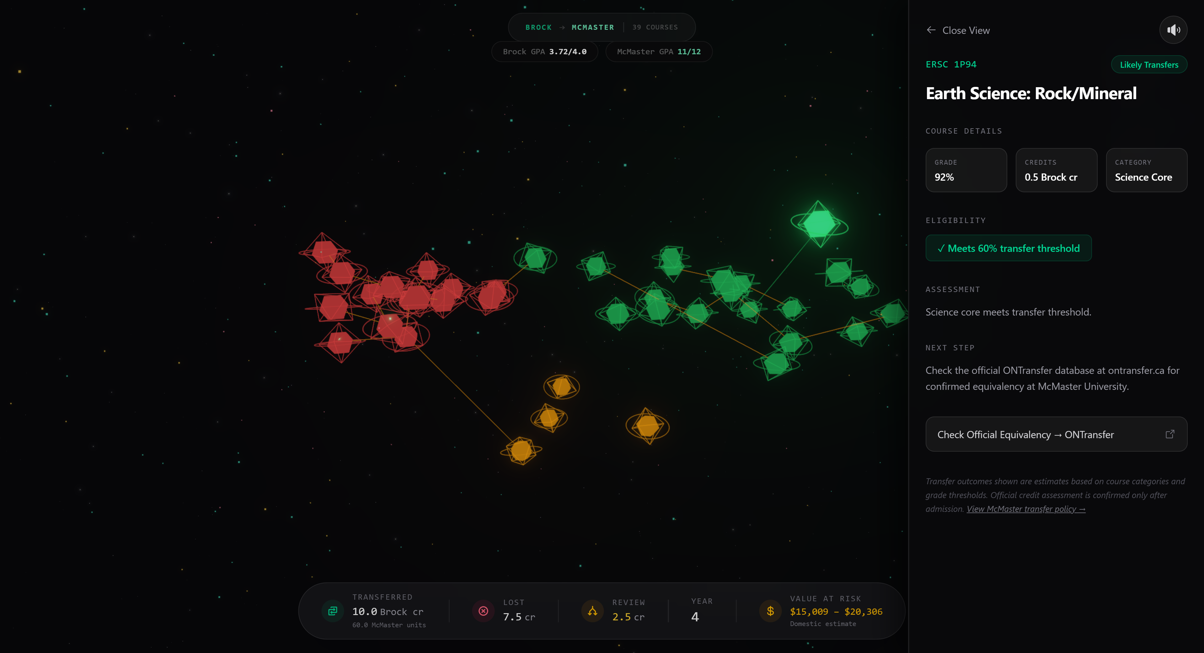Click the green transferred credits icon

(x=332, y=611)
